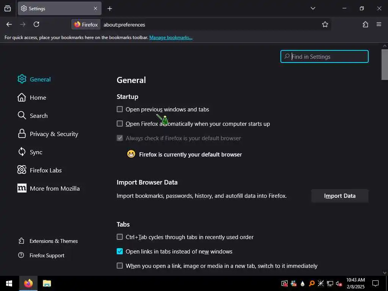Click the Find in Settings search box
This screenshot has height=291, width=388.
(x=324, y=56)
